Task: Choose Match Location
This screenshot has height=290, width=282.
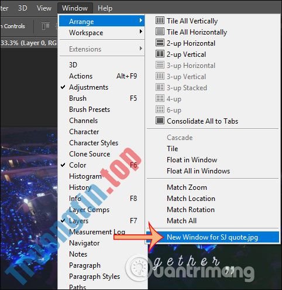Action: (x=191, y=199)
